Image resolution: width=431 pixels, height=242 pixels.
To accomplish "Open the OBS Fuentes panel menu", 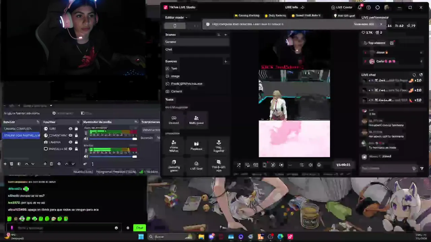I will [x=78, y=122].
